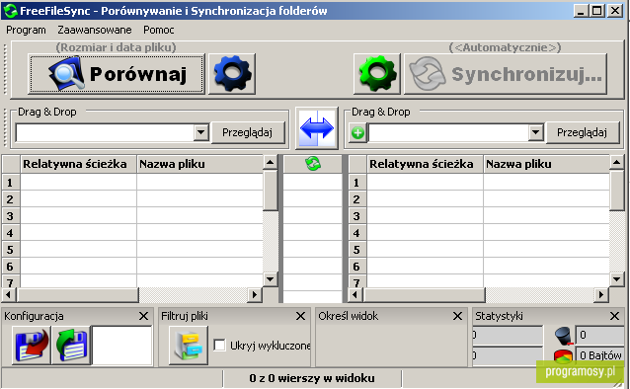630x389 pixels.
Task: Close the Filtruj pliki panel
Action: (300, 316)
